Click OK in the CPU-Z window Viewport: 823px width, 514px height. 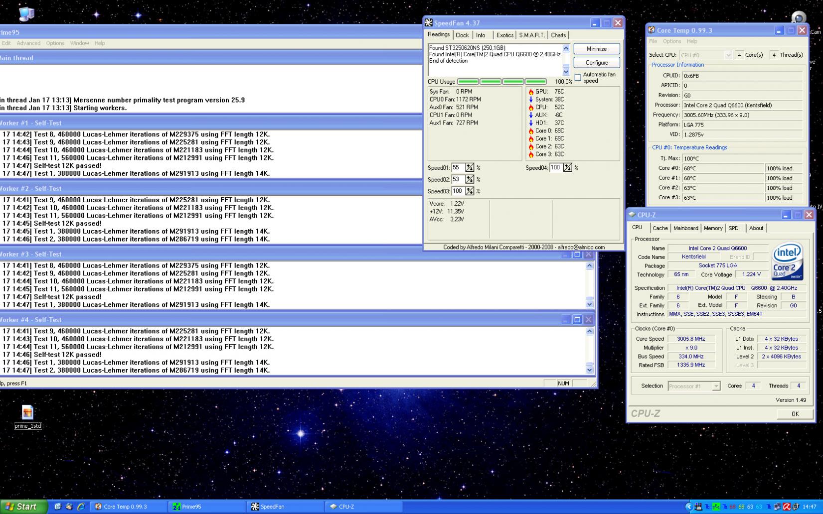click(x=795, y=414)
